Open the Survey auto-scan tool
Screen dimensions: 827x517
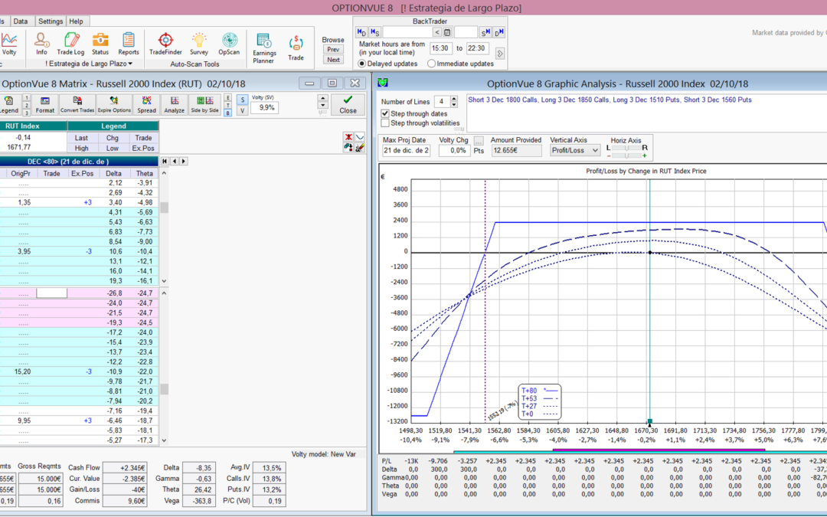(x=199, y=44)
